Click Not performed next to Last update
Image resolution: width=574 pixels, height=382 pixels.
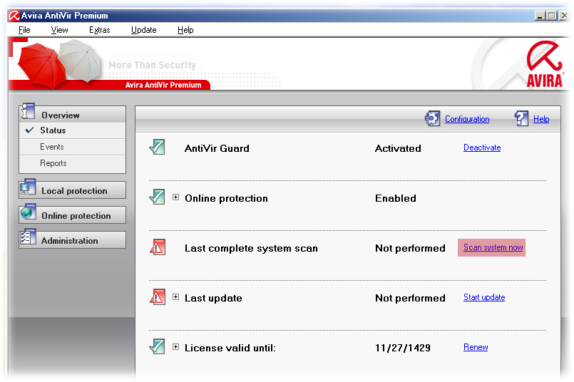coord(410,298)
